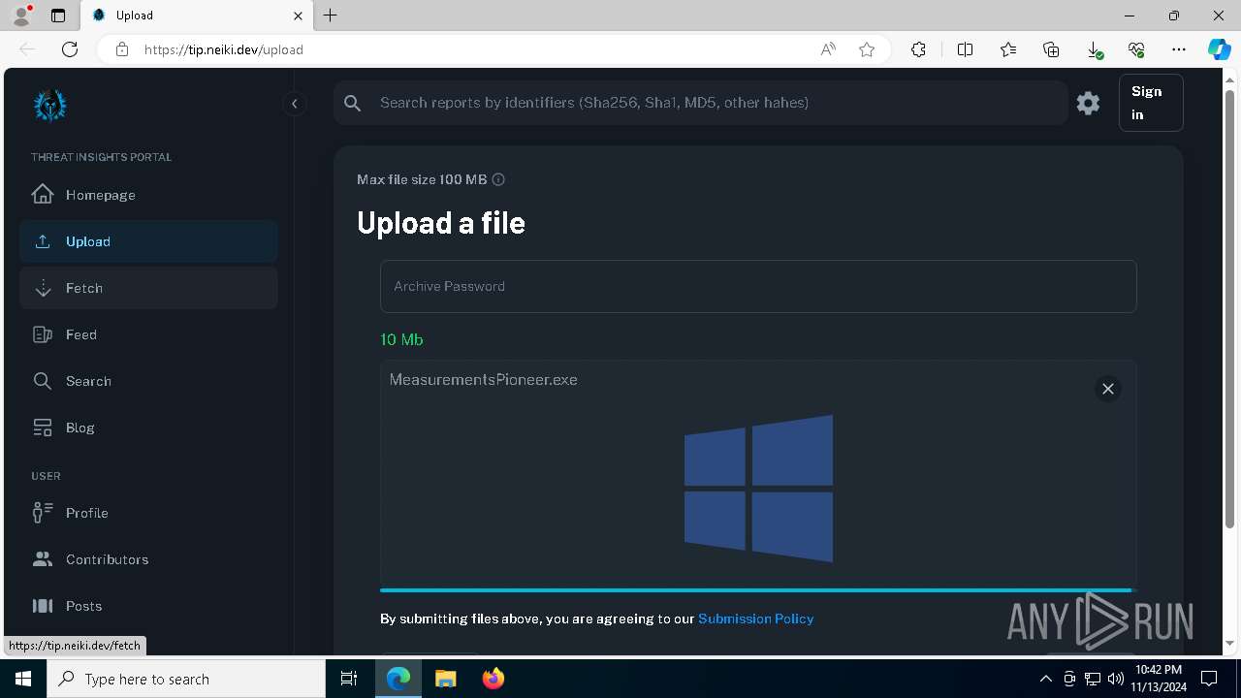Close the Upload browser tab
The width and height of the screenshot is (1241, 698).
pos(299,16)
